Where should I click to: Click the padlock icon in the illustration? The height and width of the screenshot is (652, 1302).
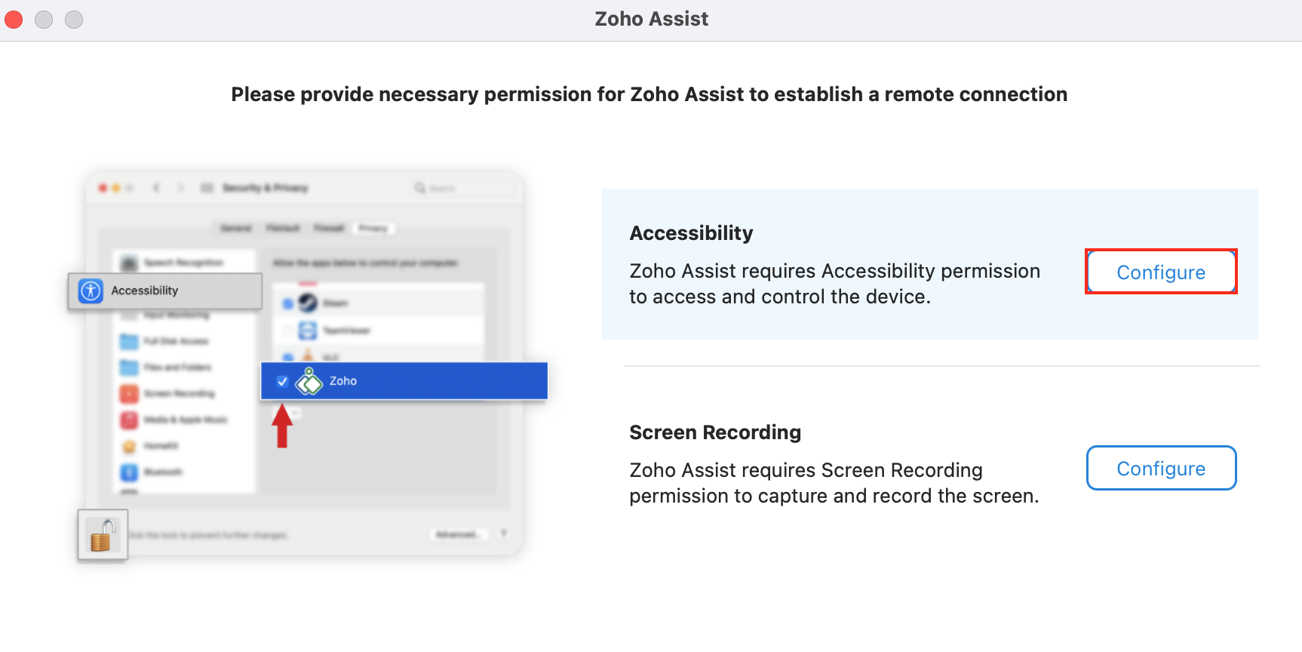tap(103, 535)
